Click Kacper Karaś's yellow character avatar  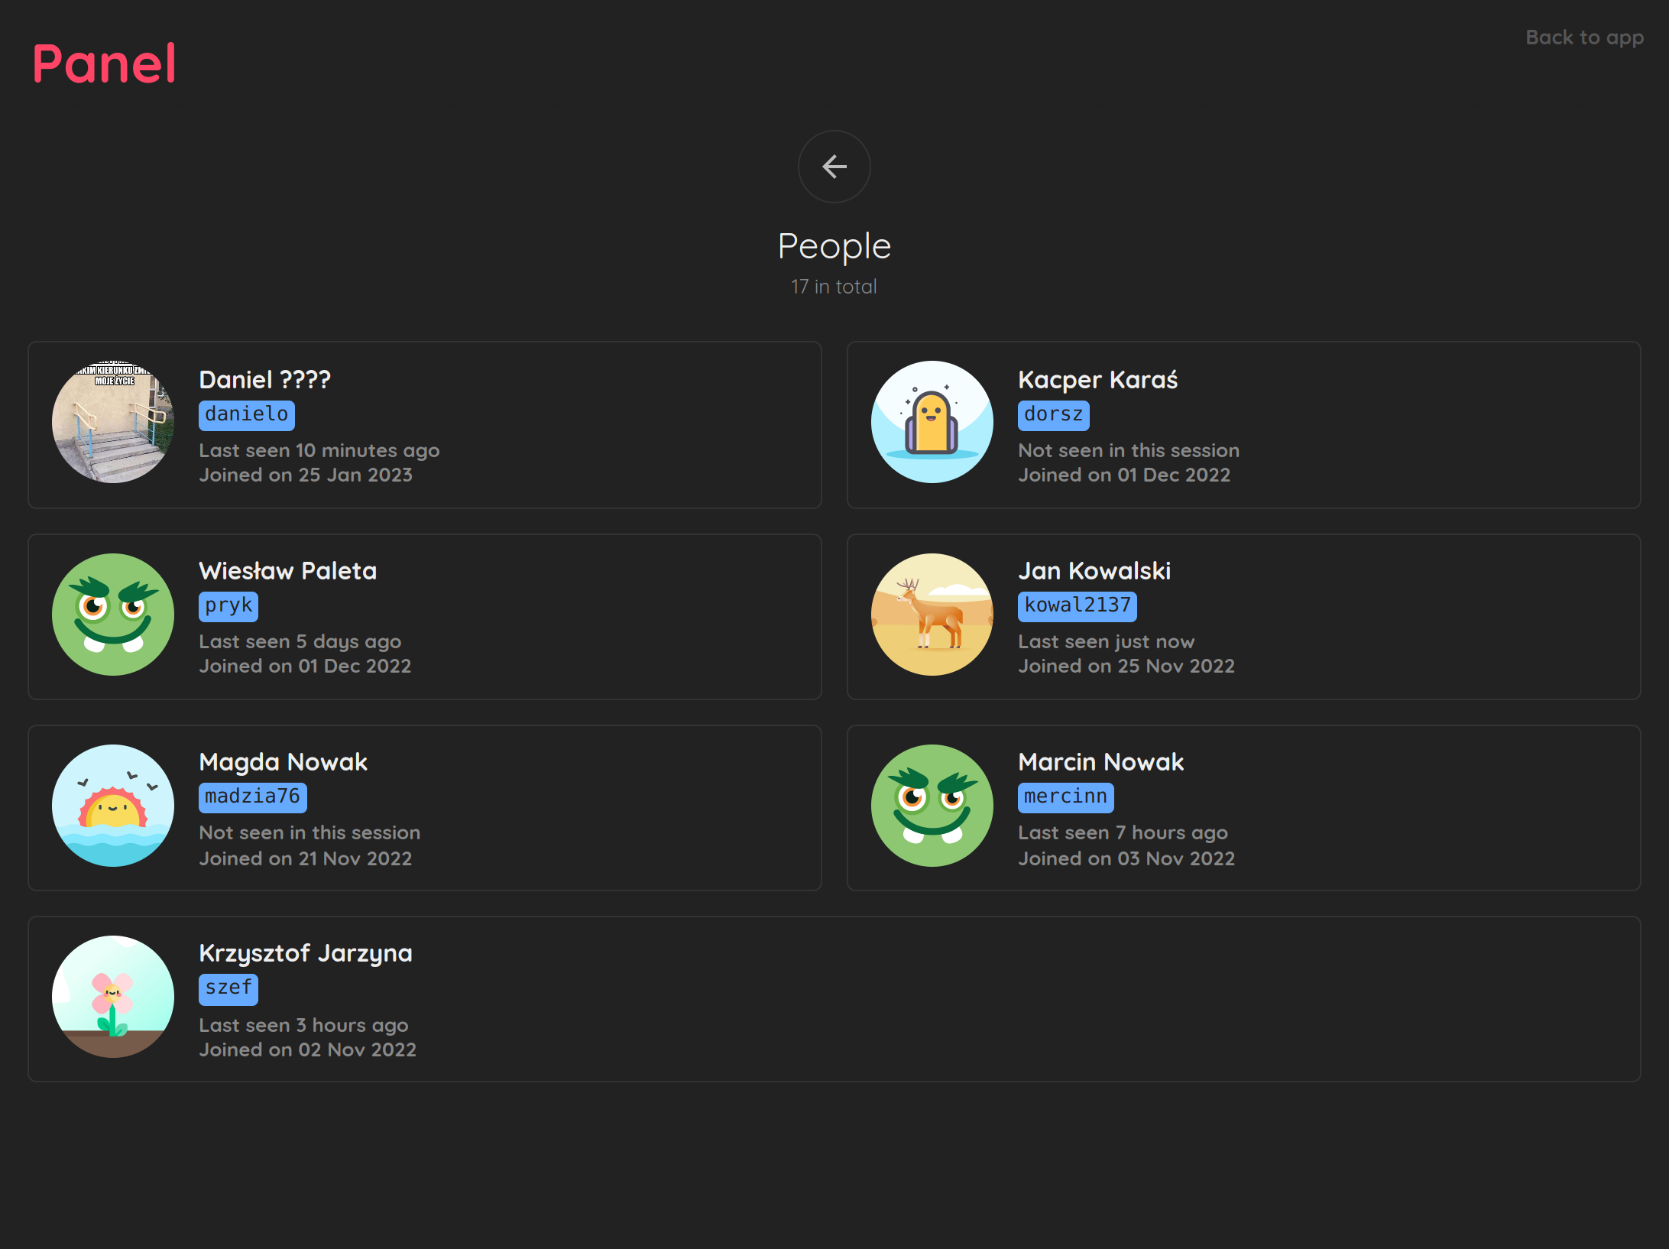pyautogui.click(x=932, y=422)
